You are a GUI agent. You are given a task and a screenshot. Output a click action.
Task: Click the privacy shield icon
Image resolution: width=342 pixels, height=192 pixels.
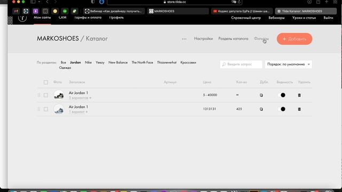click(93, 2)
